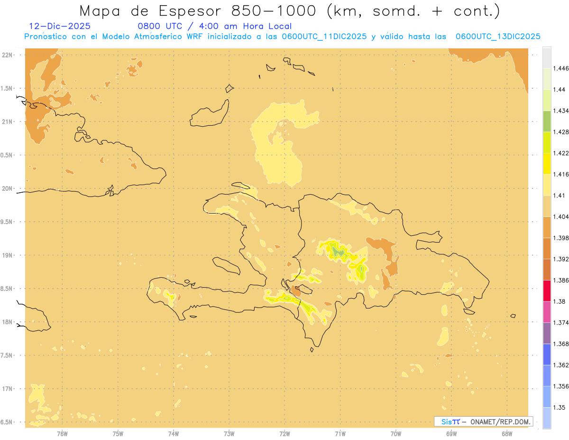Click the 72W longitude label
This screenshot has height=440, width=569.
[x=284, y=434]
